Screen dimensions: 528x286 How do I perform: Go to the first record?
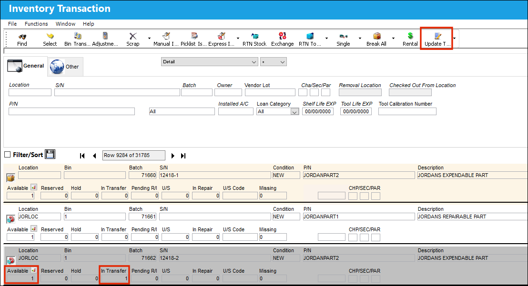(82, 156)
